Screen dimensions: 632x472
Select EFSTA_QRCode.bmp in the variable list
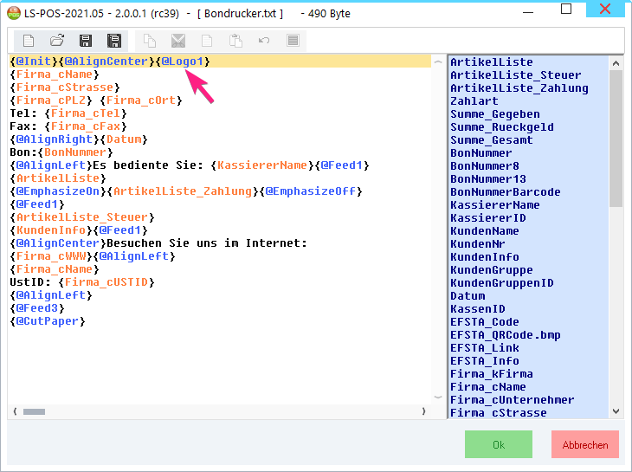pos(506,335)
